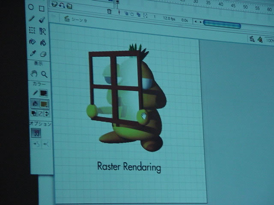Switch to the Hand tool
The height and width of the screenshot is (205, 274).
click(x=34, y=74)
